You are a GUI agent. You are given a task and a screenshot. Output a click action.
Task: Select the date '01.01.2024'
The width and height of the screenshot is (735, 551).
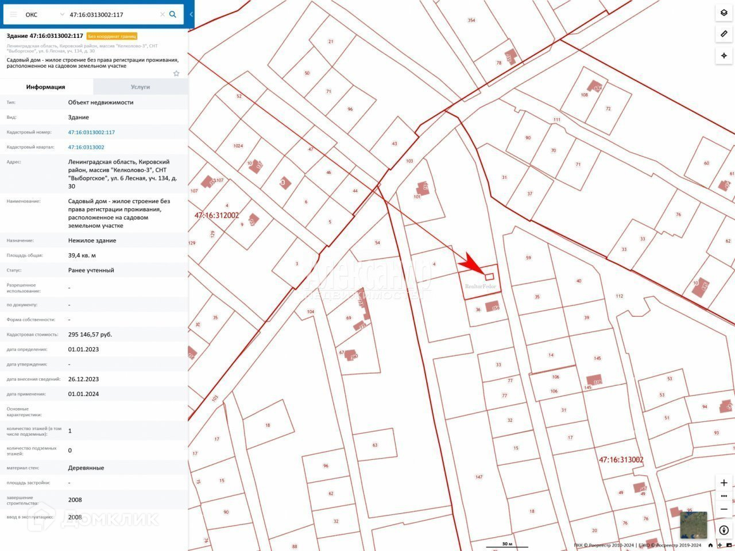click(83, 394)
